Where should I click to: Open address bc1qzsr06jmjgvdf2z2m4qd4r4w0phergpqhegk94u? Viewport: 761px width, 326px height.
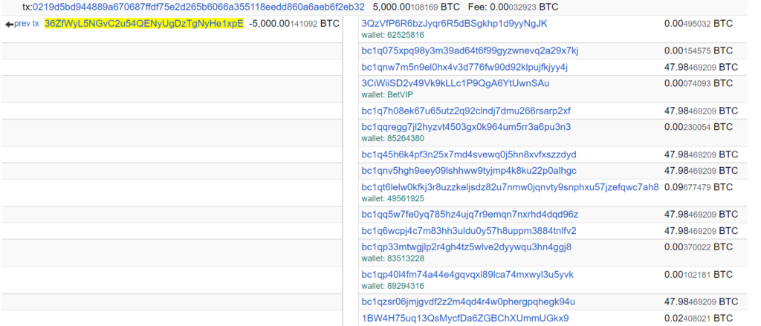[x=468, y=301]
